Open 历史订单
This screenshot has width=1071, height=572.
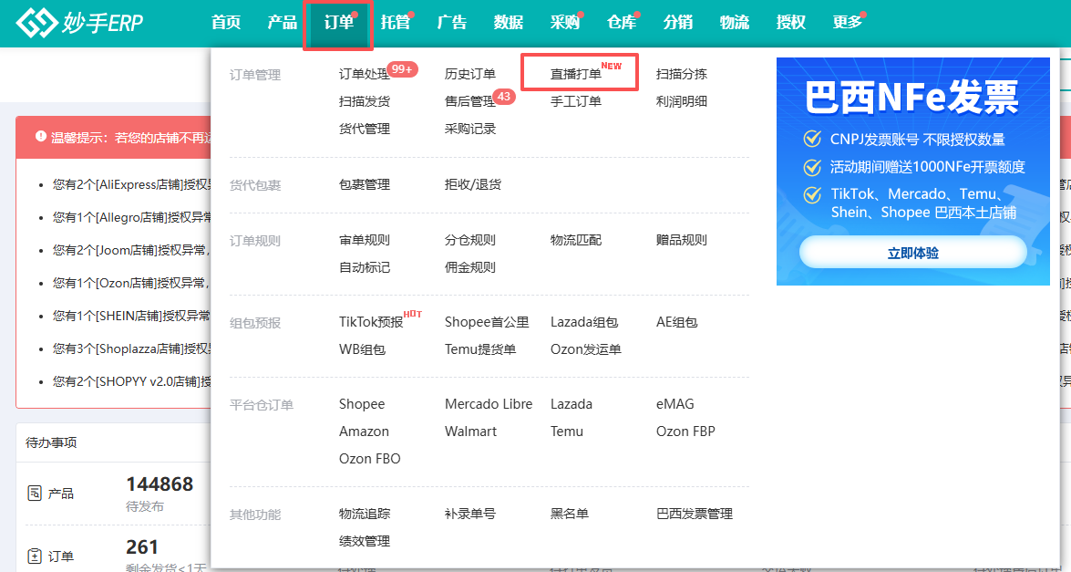(x=470, y=74)
